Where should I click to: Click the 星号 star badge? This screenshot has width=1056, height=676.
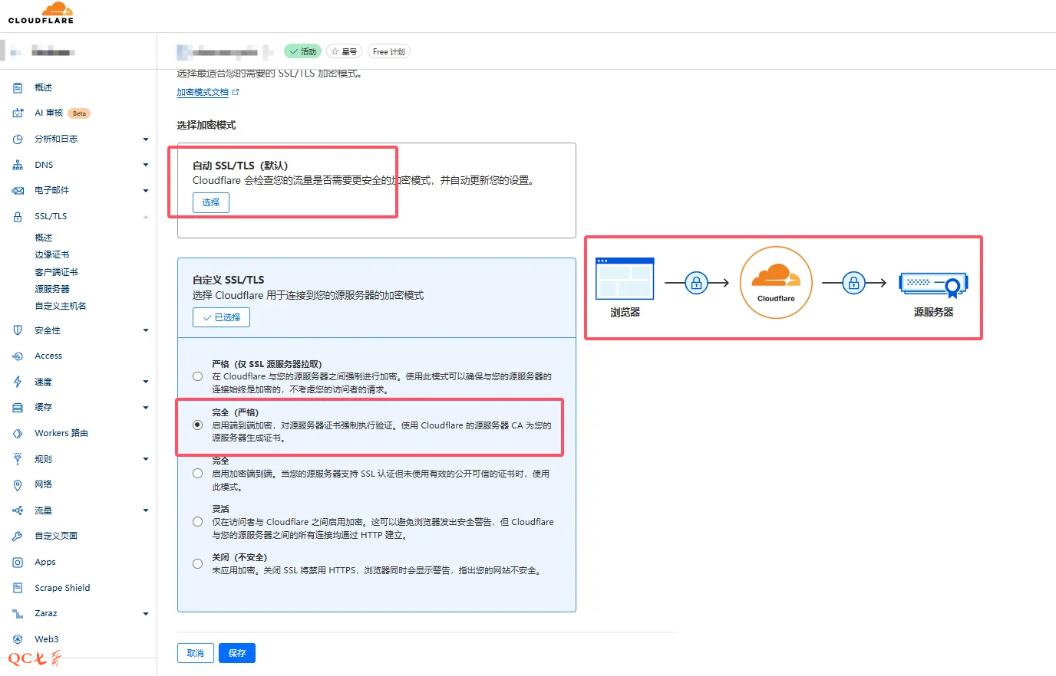pos(344,51)
